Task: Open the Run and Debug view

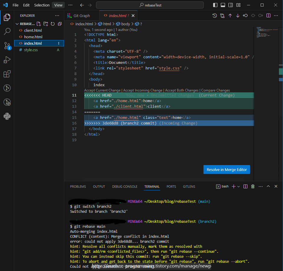Action: (7, 60)
